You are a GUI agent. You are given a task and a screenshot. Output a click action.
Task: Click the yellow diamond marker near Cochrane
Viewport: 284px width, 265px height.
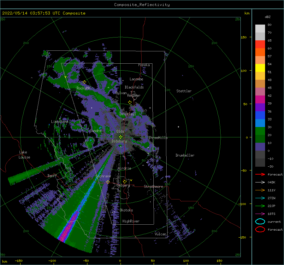tap(108, 182)
